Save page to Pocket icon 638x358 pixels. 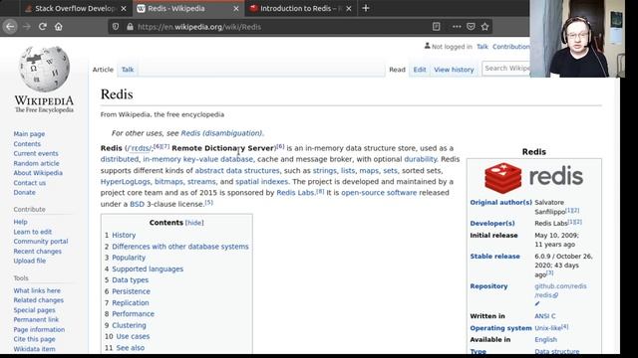tap(471, 27)
